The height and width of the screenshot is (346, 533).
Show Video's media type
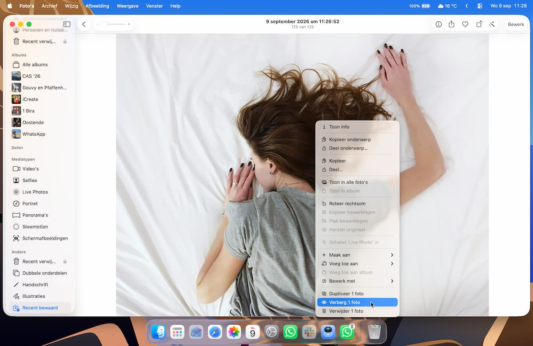pyautogui.click(x=40, y=169)
